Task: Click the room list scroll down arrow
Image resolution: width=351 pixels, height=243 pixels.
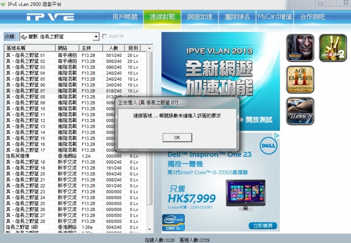Action: tap(150, 229)
